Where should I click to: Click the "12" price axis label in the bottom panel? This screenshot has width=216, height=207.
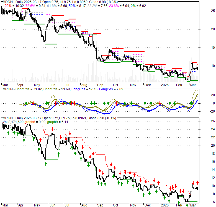click(213, 178)
